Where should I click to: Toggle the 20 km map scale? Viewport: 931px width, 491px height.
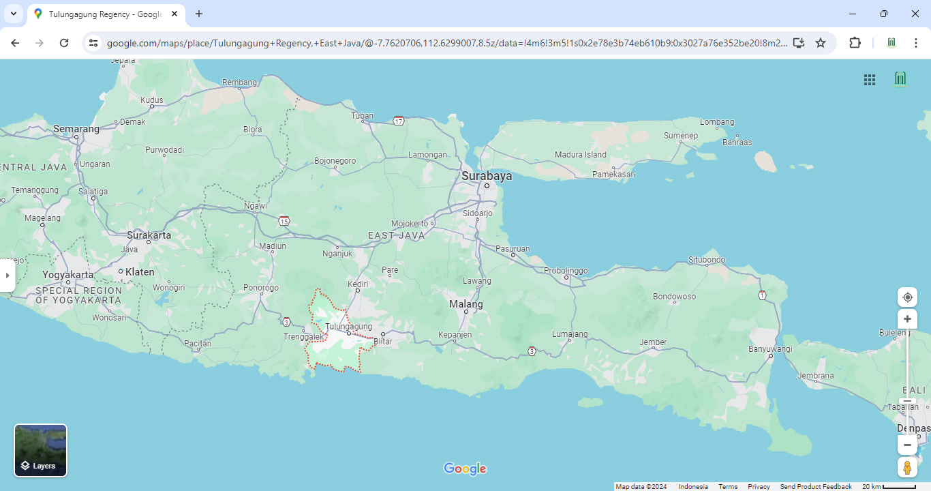click(x=889, y=486)
